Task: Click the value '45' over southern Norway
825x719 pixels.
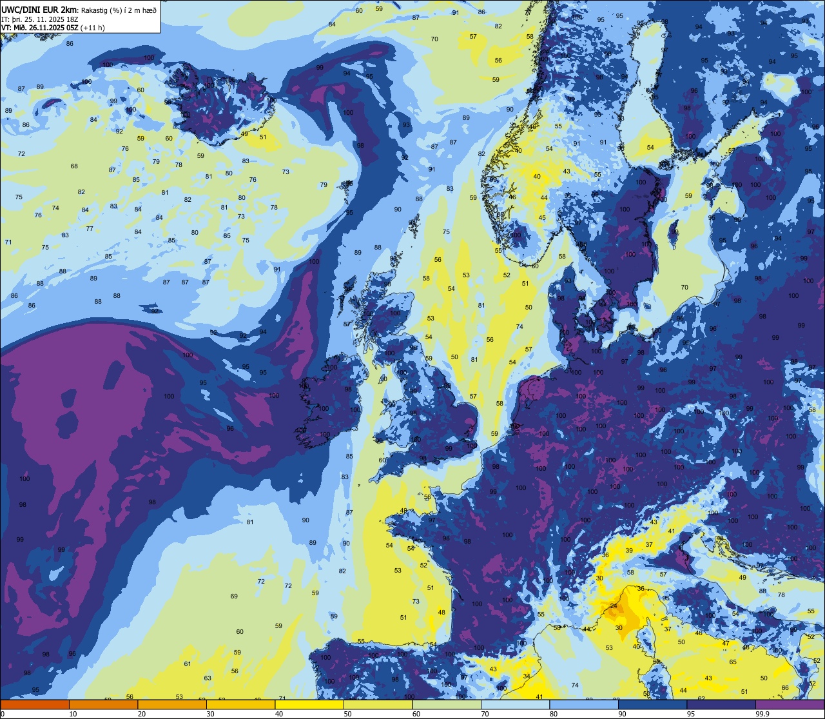Action: [x=542, y=218]
